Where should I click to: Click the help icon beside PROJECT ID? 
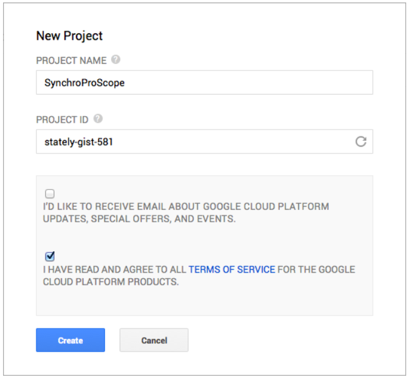[x=98, y=119]
